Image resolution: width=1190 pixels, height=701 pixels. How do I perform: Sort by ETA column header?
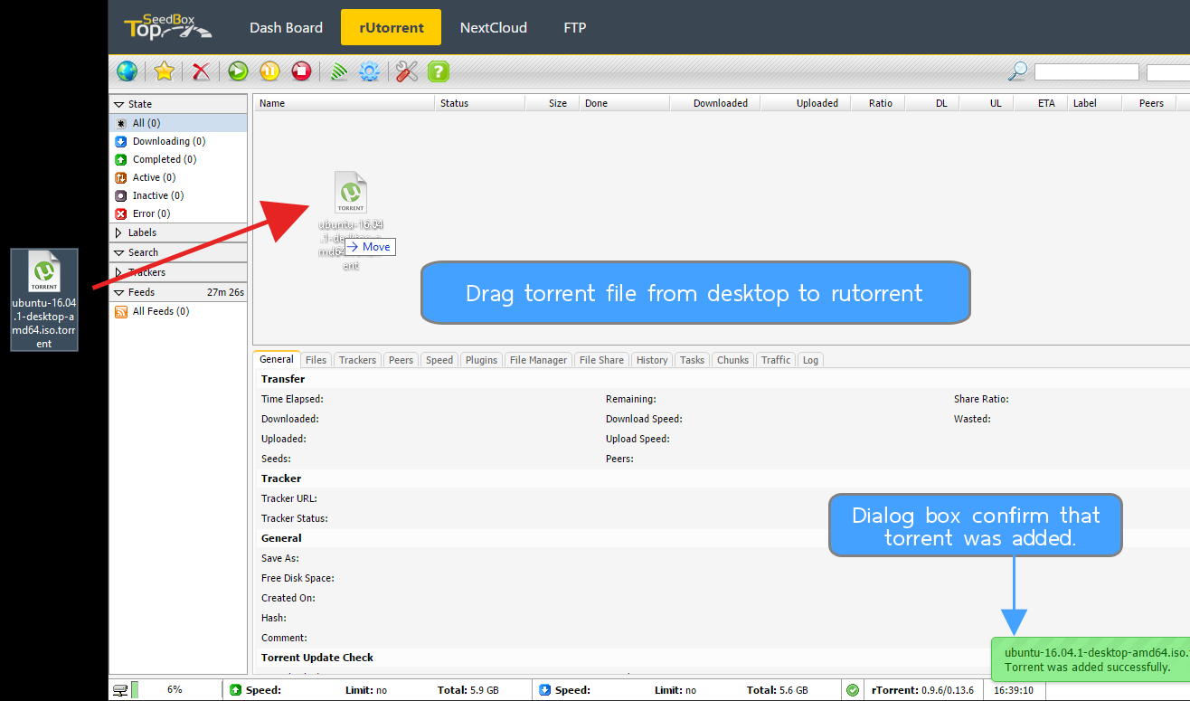coord(1041,103)
